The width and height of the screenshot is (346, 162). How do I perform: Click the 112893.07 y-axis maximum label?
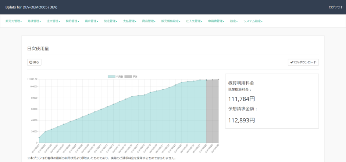pyautogui.click(x=32, y=80)
